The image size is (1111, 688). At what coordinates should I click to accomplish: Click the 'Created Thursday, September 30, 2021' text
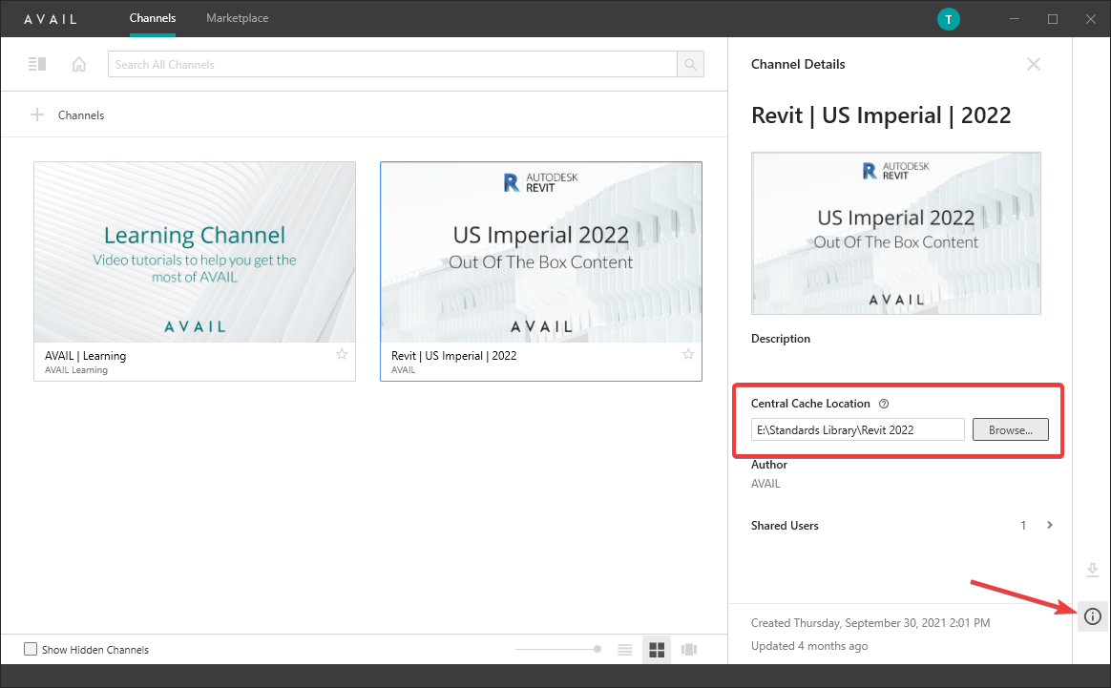870,623
